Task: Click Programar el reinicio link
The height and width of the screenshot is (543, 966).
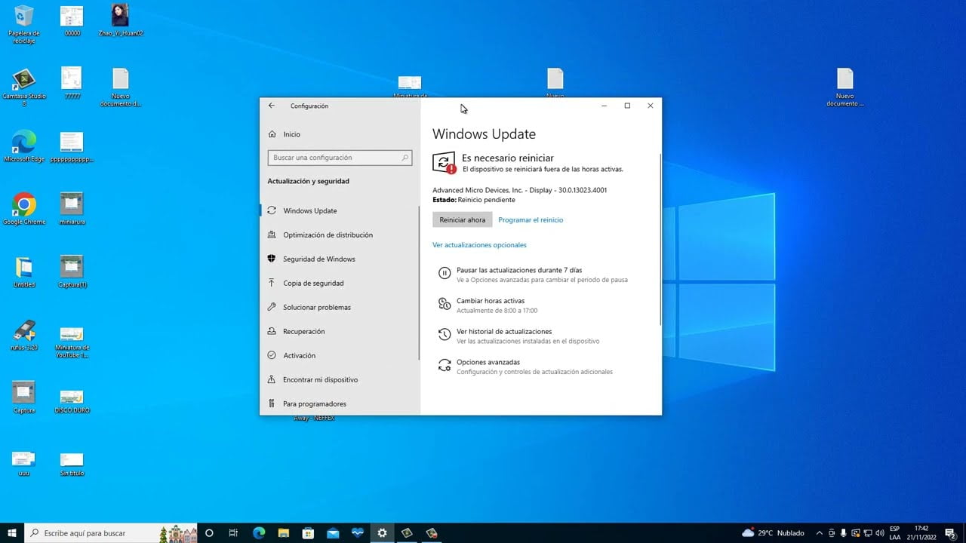Action: [531, 219]
